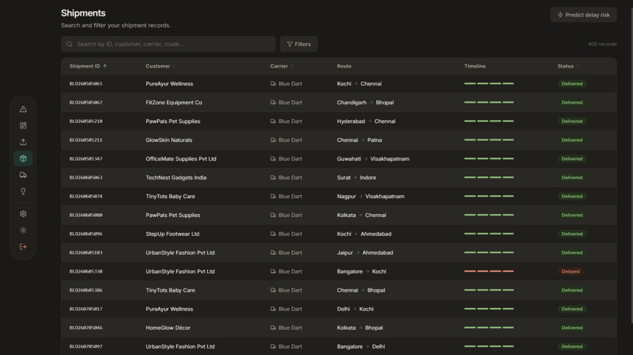This screenshot has height=355, width=633.
Task: Click the Predict delay risk button
Action: [584, 15]
